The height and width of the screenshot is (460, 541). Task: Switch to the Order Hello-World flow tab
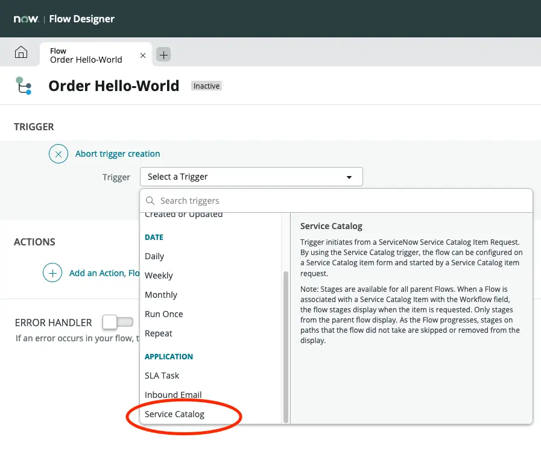pyautogui.click(x=86, y=55)
